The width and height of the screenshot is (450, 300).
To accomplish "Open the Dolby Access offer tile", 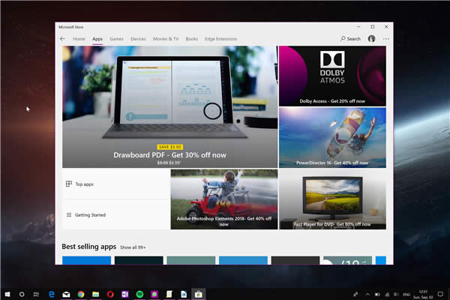I will (x=332, y=75).
